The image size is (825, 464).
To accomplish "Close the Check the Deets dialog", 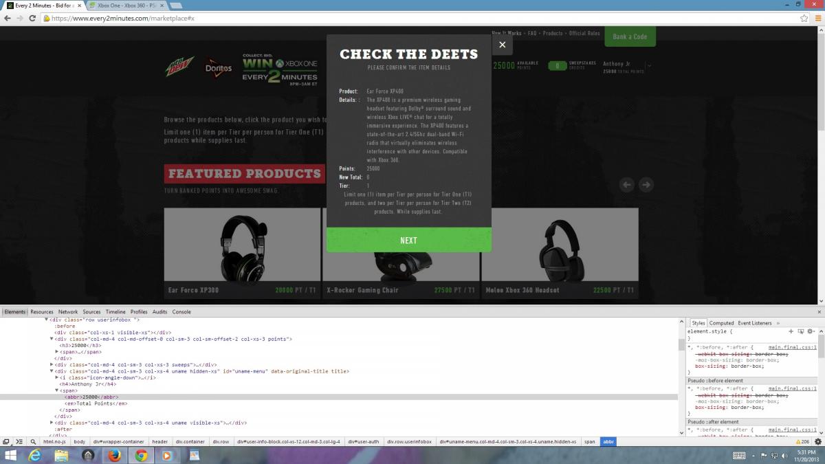I will coord(502,45).
